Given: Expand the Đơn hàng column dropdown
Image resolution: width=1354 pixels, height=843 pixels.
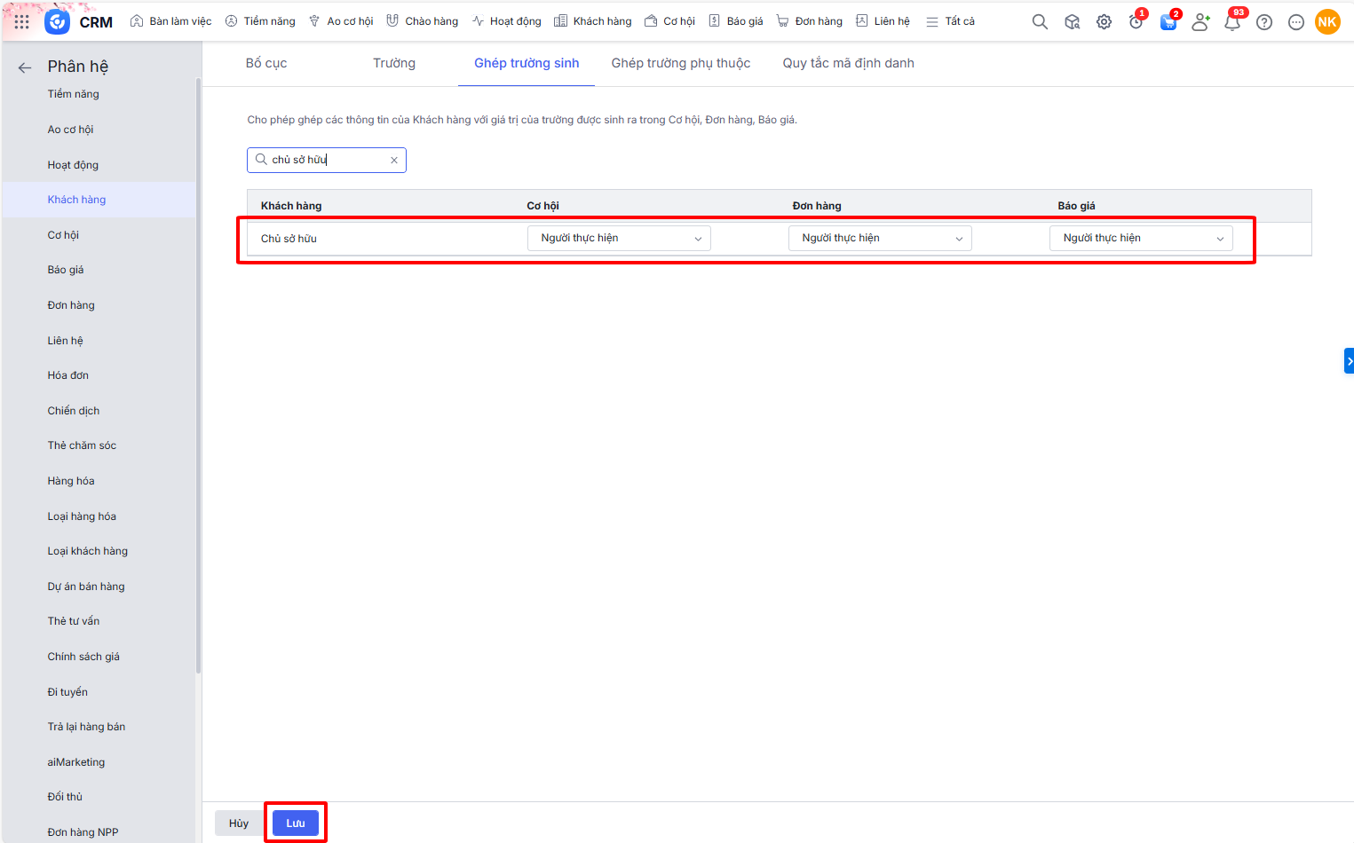Looking at the screenshot, I should coord(880,239).
